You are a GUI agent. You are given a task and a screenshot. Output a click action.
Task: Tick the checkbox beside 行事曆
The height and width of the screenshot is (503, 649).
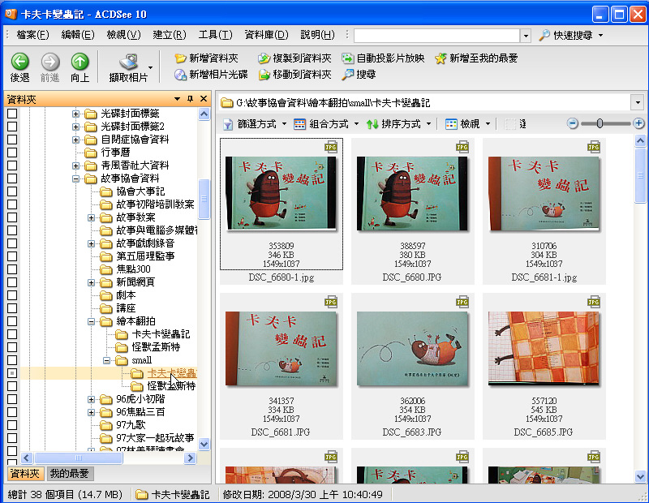click(12, 153)
